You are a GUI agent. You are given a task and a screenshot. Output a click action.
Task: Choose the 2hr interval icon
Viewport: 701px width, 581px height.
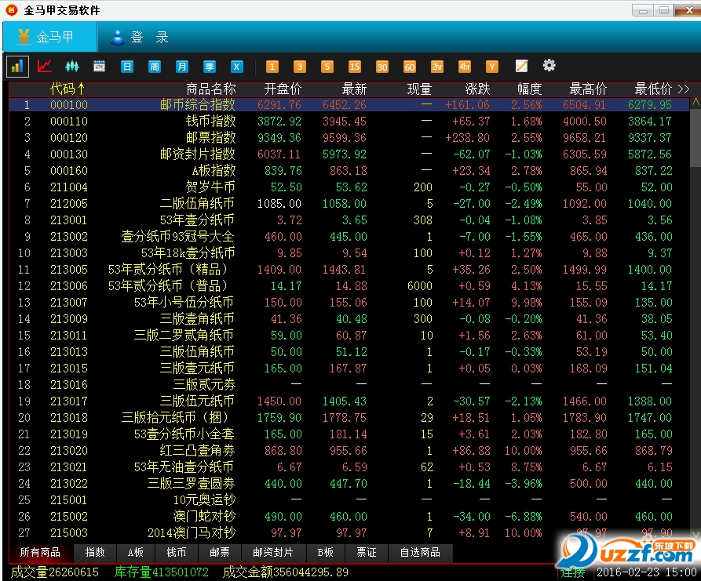[436, 67]
